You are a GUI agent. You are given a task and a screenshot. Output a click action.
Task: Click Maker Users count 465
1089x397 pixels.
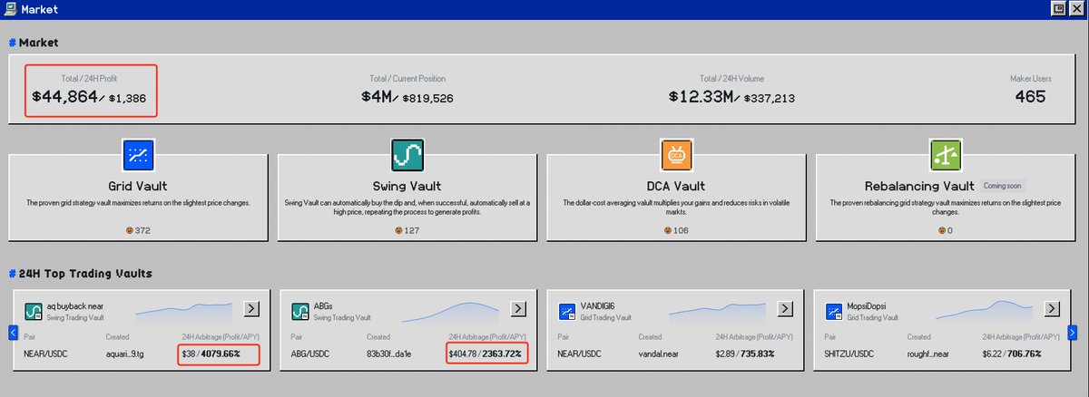1031,96
